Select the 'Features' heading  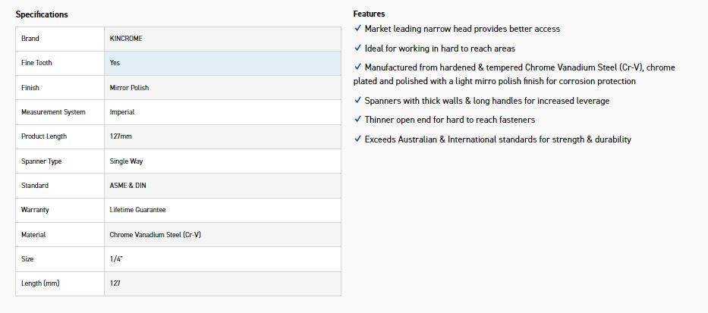point(369,14)
